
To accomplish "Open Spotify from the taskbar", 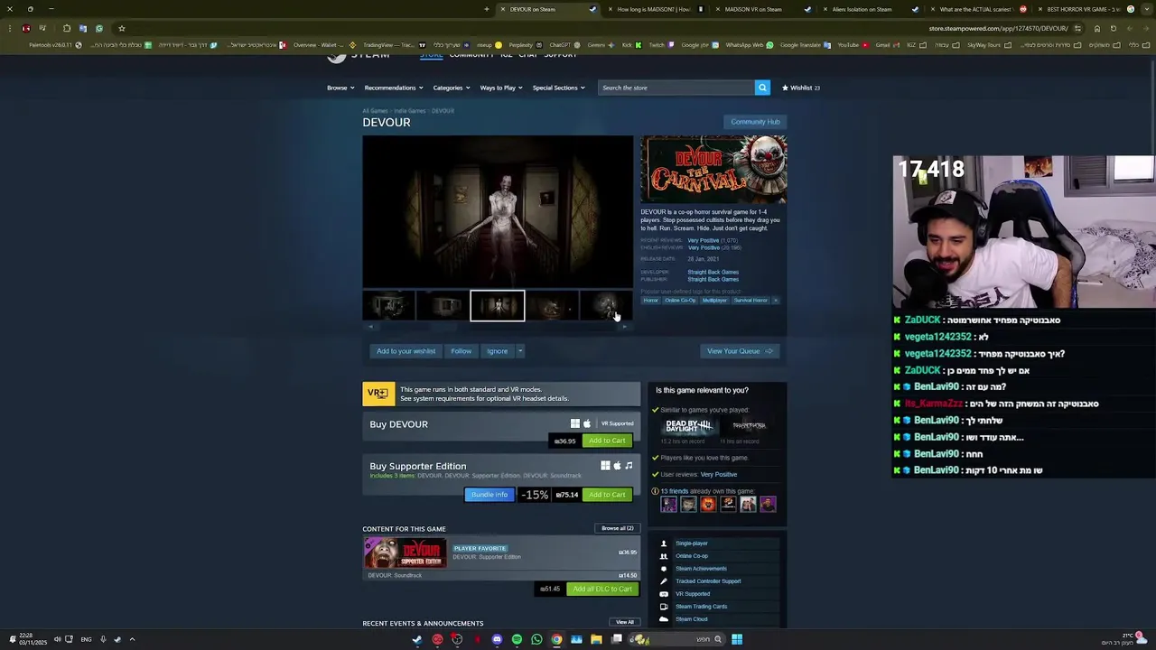I will [517, 639].
